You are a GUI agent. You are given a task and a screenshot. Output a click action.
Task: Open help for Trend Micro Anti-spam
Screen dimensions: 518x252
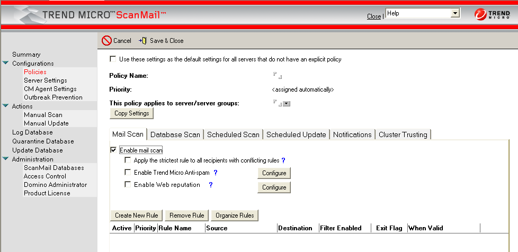click(x=216, y=173)
